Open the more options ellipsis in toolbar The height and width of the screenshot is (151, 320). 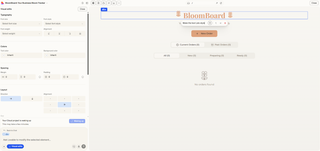[119, 3]
